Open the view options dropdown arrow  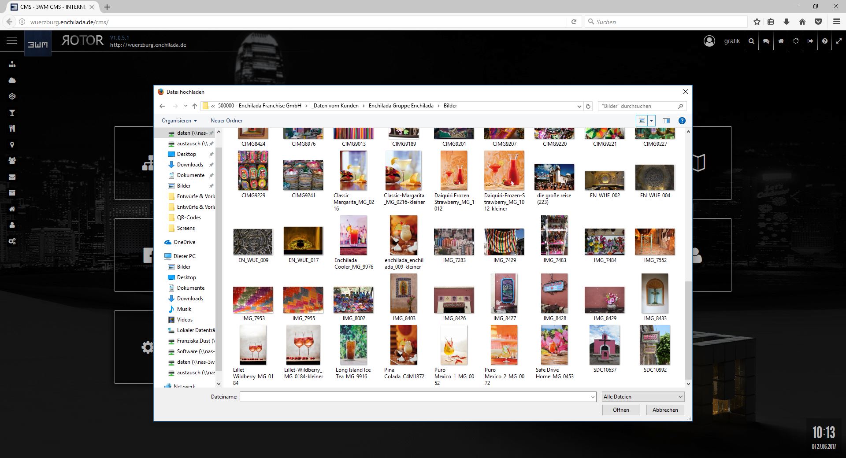[651, 121]
